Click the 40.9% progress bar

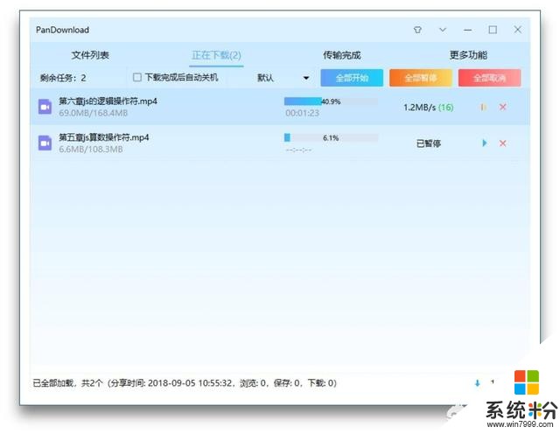tap(331, 101)
